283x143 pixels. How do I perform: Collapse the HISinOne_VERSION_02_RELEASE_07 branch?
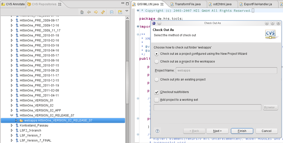pos(12,115)
